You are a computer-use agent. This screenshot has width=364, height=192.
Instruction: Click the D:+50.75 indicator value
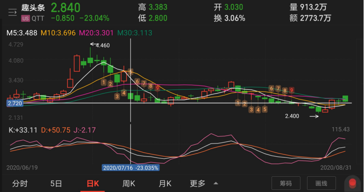(56, 130)
